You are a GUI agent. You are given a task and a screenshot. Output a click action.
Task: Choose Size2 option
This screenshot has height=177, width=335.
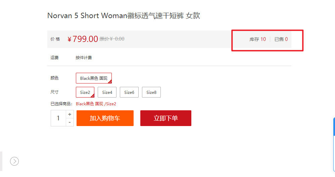(x=85, y=92)
